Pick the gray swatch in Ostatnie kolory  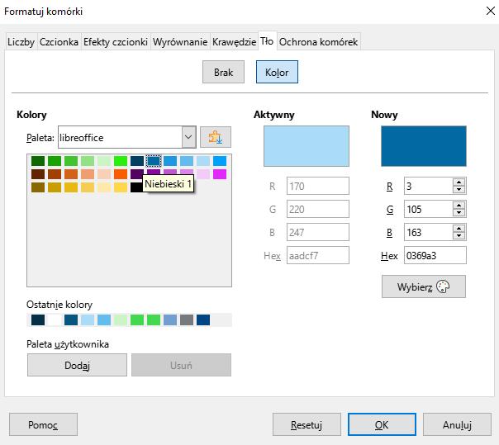click(187, 320)
